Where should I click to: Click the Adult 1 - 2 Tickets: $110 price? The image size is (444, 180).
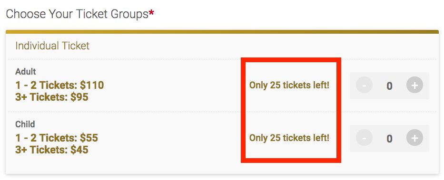[59, 85]
